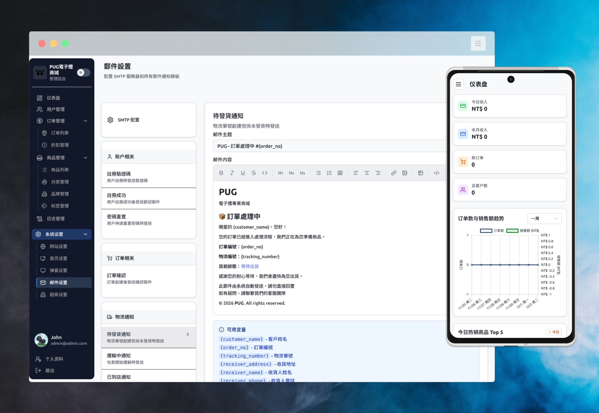
Task: Apply italic formatting in the email editor
Action: pyautogui.click(x=232, y=173)
